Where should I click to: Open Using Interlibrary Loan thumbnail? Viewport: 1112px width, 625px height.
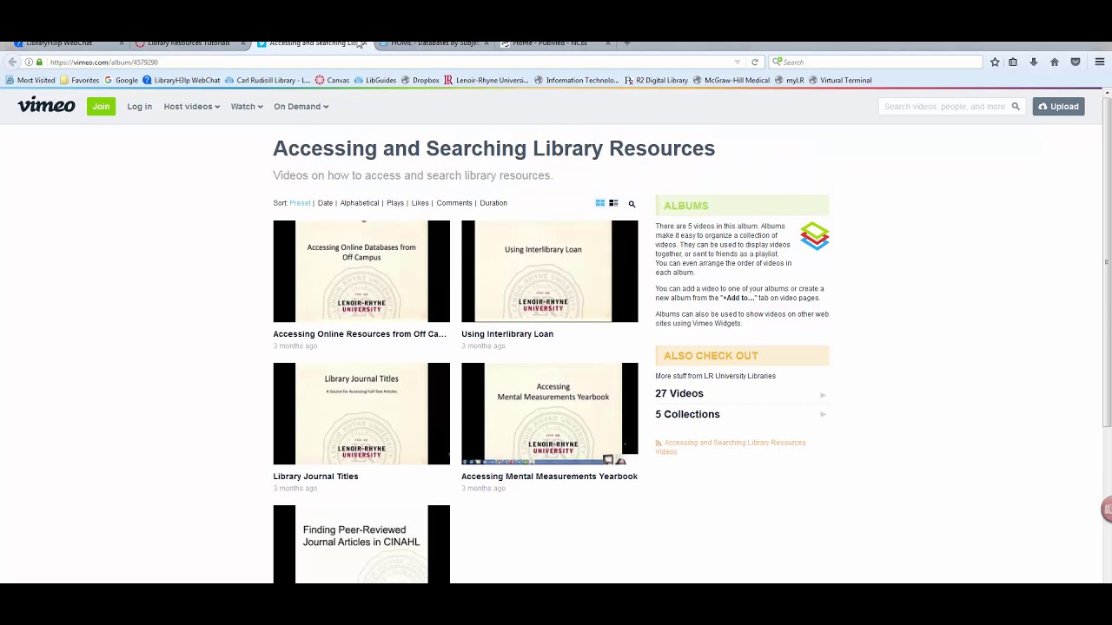pos(549,271)
